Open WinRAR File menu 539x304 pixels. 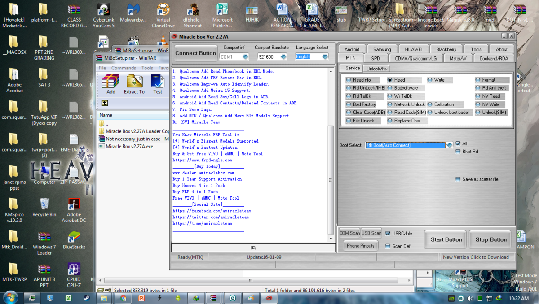point(102,68)
